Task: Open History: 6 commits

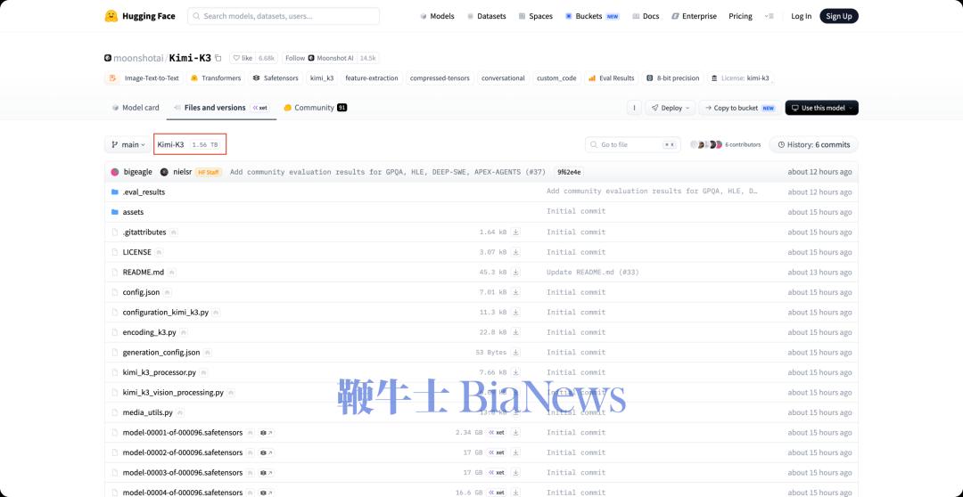Action: click(814, 144)
